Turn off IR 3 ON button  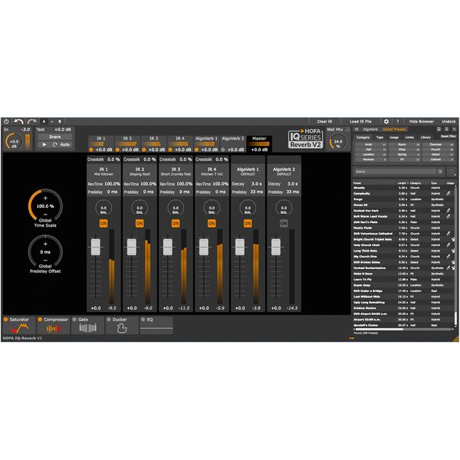pyautogui.click(x=176, y=224)
